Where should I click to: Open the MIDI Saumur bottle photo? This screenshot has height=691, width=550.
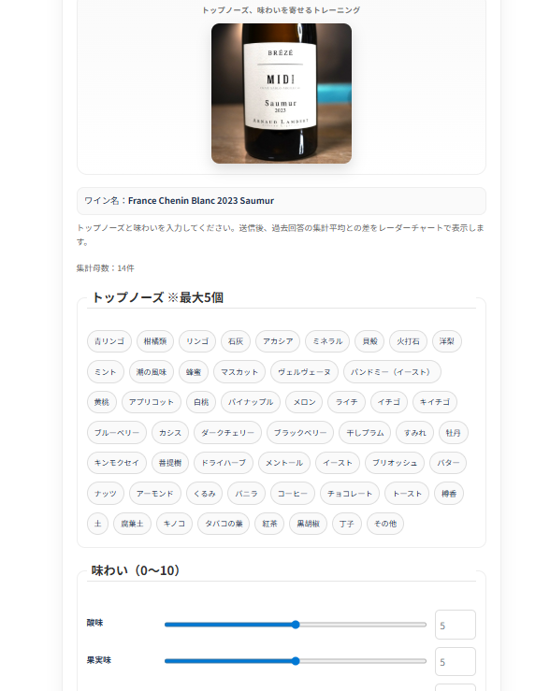(x=282, y=94)
